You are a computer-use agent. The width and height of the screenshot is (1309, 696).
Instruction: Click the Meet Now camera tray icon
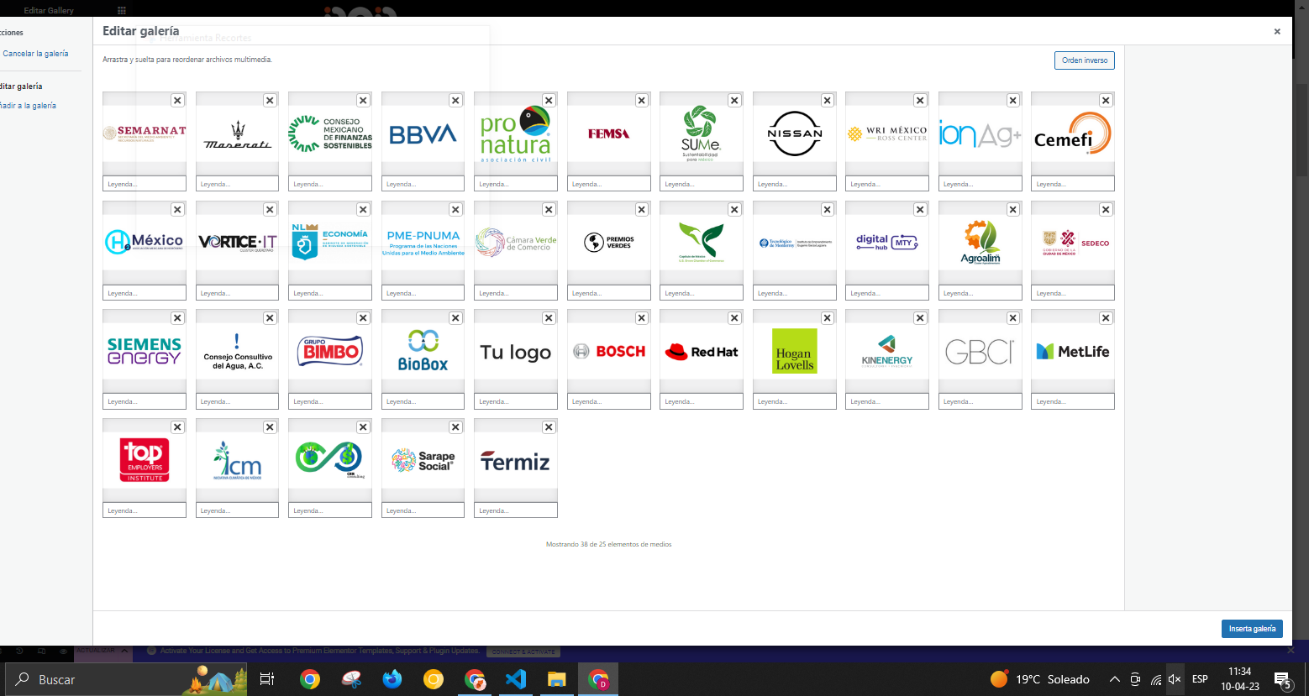1136,679
